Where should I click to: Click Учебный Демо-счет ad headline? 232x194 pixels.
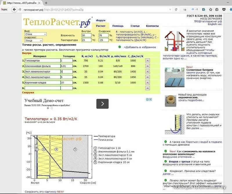pyautogui.click(x=44, y=101)
